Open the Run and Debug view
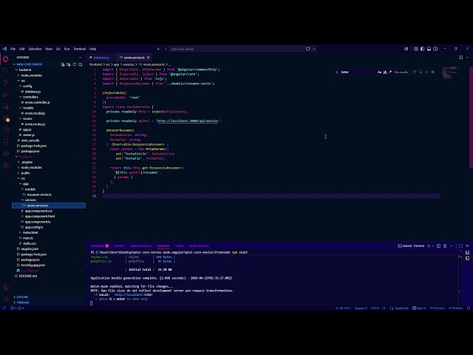 (x=6, y=95)
